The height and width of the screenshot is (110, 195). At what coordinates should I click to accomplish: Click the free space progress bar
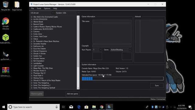122,79
